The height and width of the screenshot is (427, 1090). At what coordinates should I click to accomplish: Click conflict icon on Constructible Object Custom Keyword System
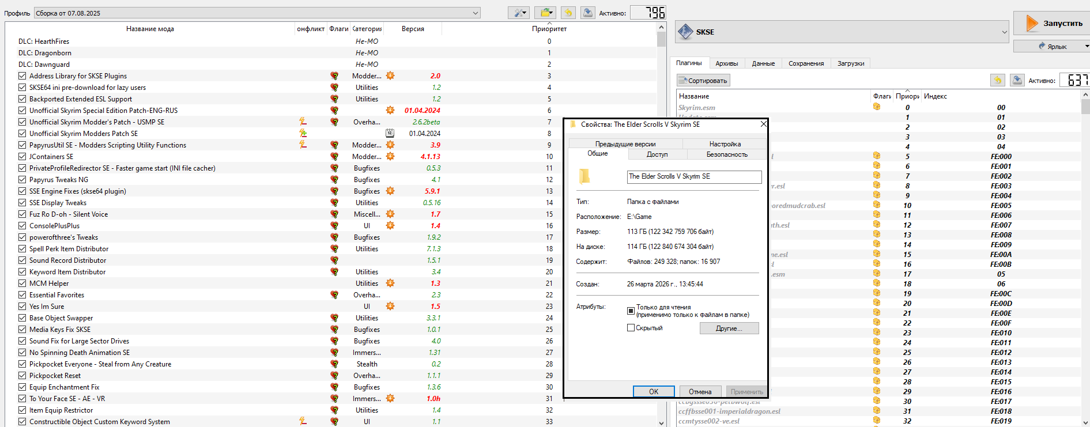303,421
